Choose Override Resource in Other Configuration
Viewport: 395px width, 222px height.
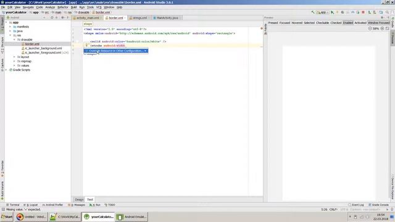pos(116,51)
